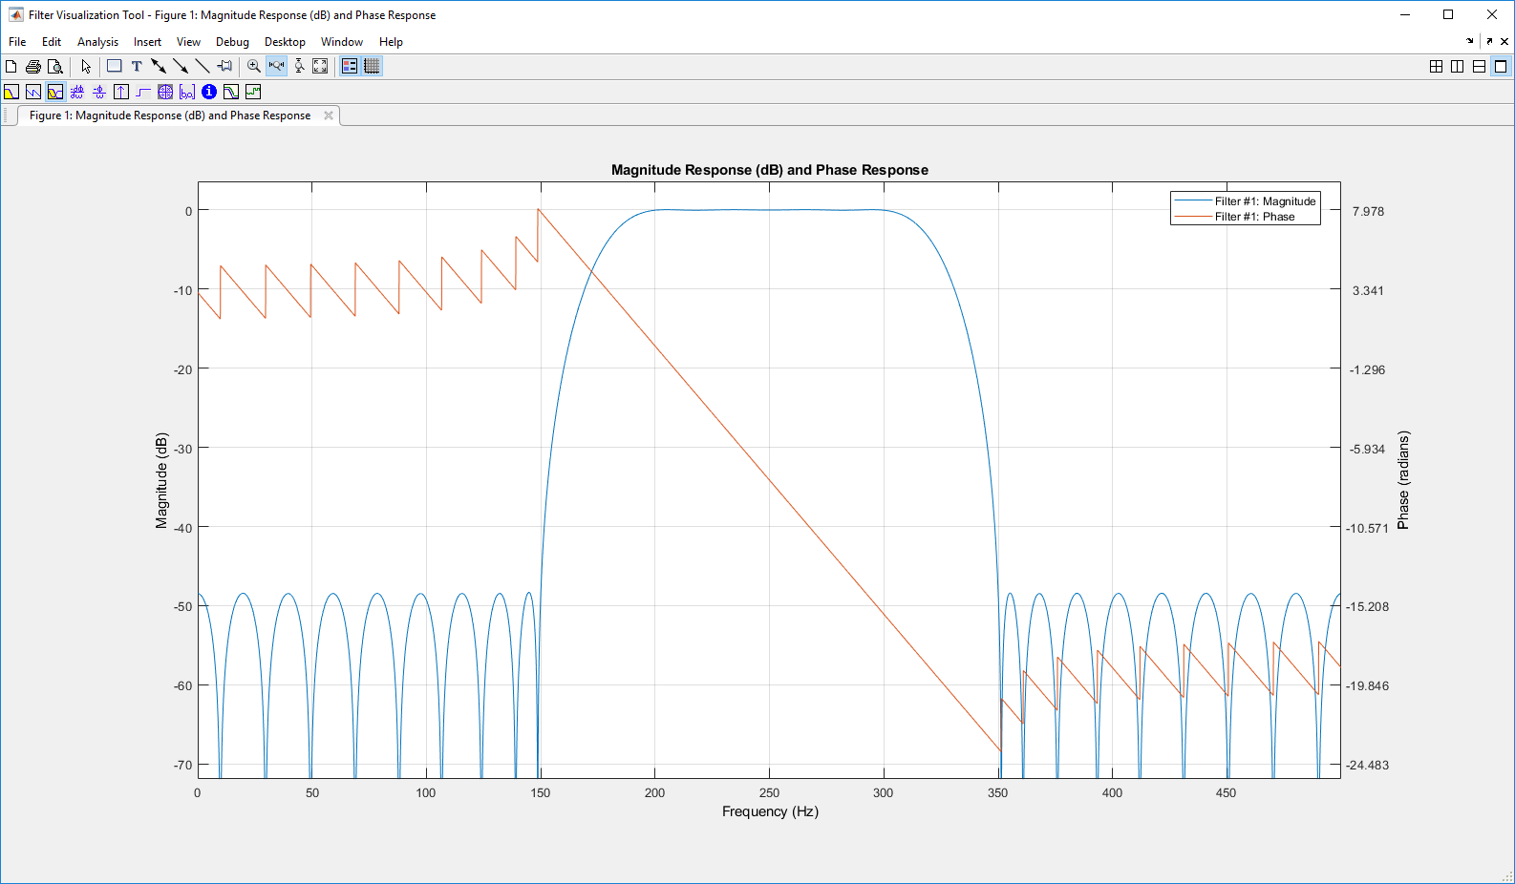Select the Insert Text Box tool
Image resolution: width=1515 pixels, height=884 pixels.
click(137, 66)
